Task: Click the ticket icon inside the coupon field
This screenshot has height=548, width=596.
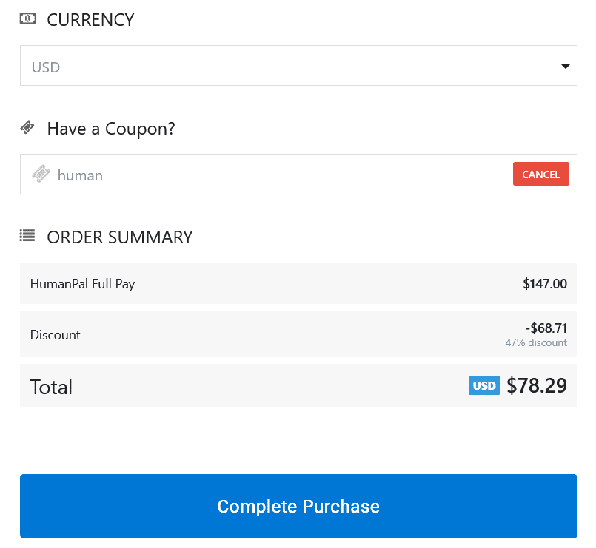Action: pos(41,174)
